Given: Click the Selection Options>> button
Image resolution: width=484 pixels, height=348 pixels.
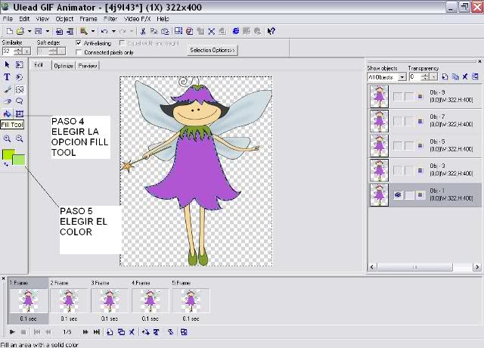Looking at the screenshot, I should [213, 50].
